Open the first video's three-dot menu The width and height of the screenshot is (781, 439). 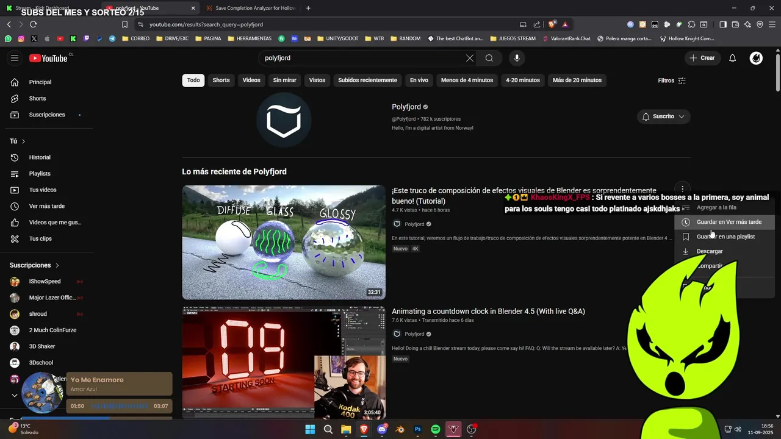[x=682, y=189]
